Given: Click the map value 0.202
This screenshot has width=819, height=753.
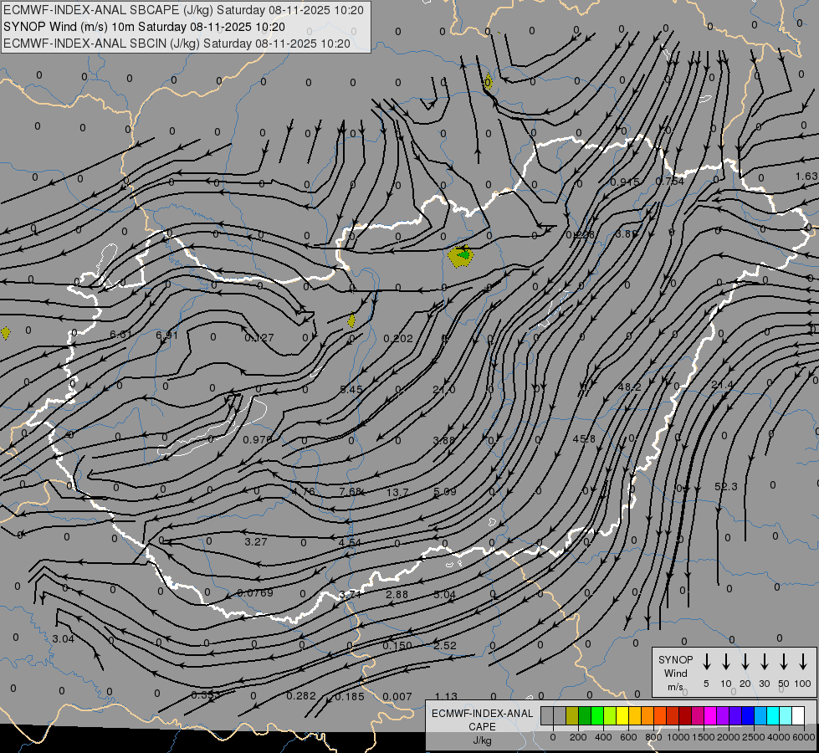Looking at the screenshot, I should coord(398,339).
